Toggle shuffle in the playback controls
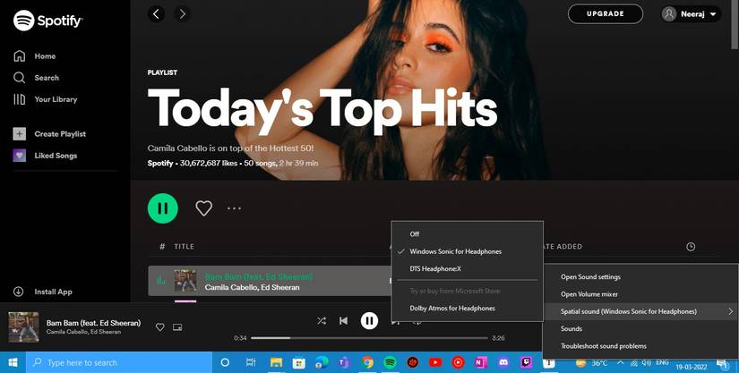This screenshot has width=739, height=373. (322, 321)
